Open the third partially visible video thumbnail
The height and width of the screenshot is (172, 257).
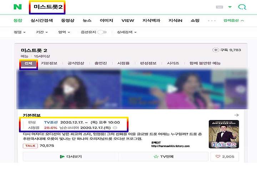[236, 89]
